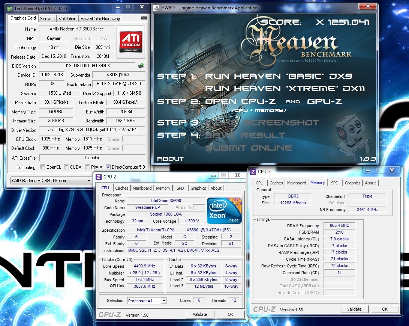Click the BIOS save chip icon in GPU-Z
The width and height of the screenshot is (409, 326).
coord(141,65)
